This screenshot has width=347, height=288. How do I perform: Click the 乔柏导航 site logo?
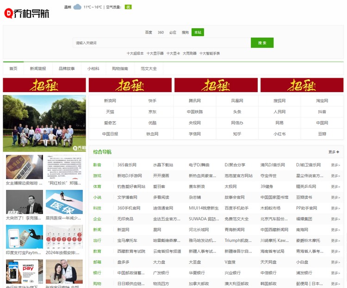click(x=27, y=13)
